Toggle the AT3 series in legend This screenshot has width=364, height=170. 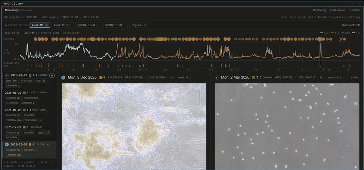346,33
